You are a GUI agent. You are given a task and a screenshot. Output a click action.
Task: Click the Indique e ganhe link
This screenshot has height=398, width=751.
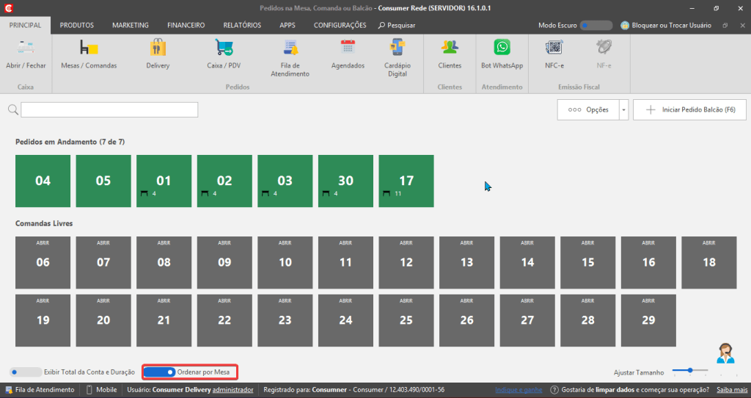pos(519,390)
